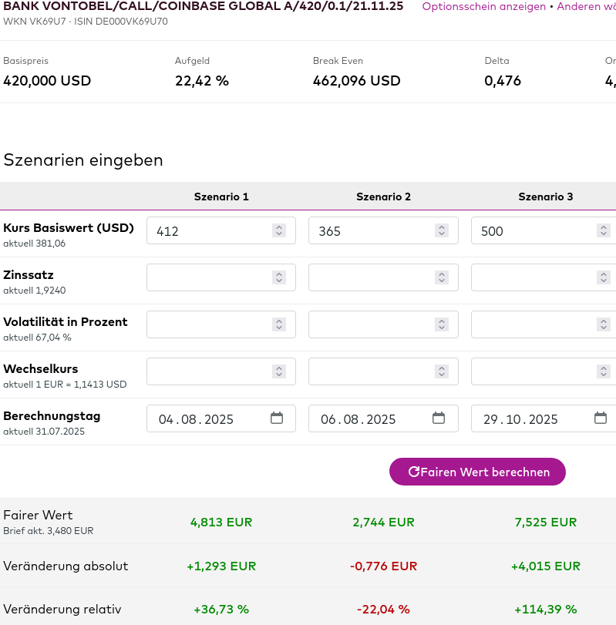Click stepper on Szenario 2 Volatilität field

coord(441,324)
